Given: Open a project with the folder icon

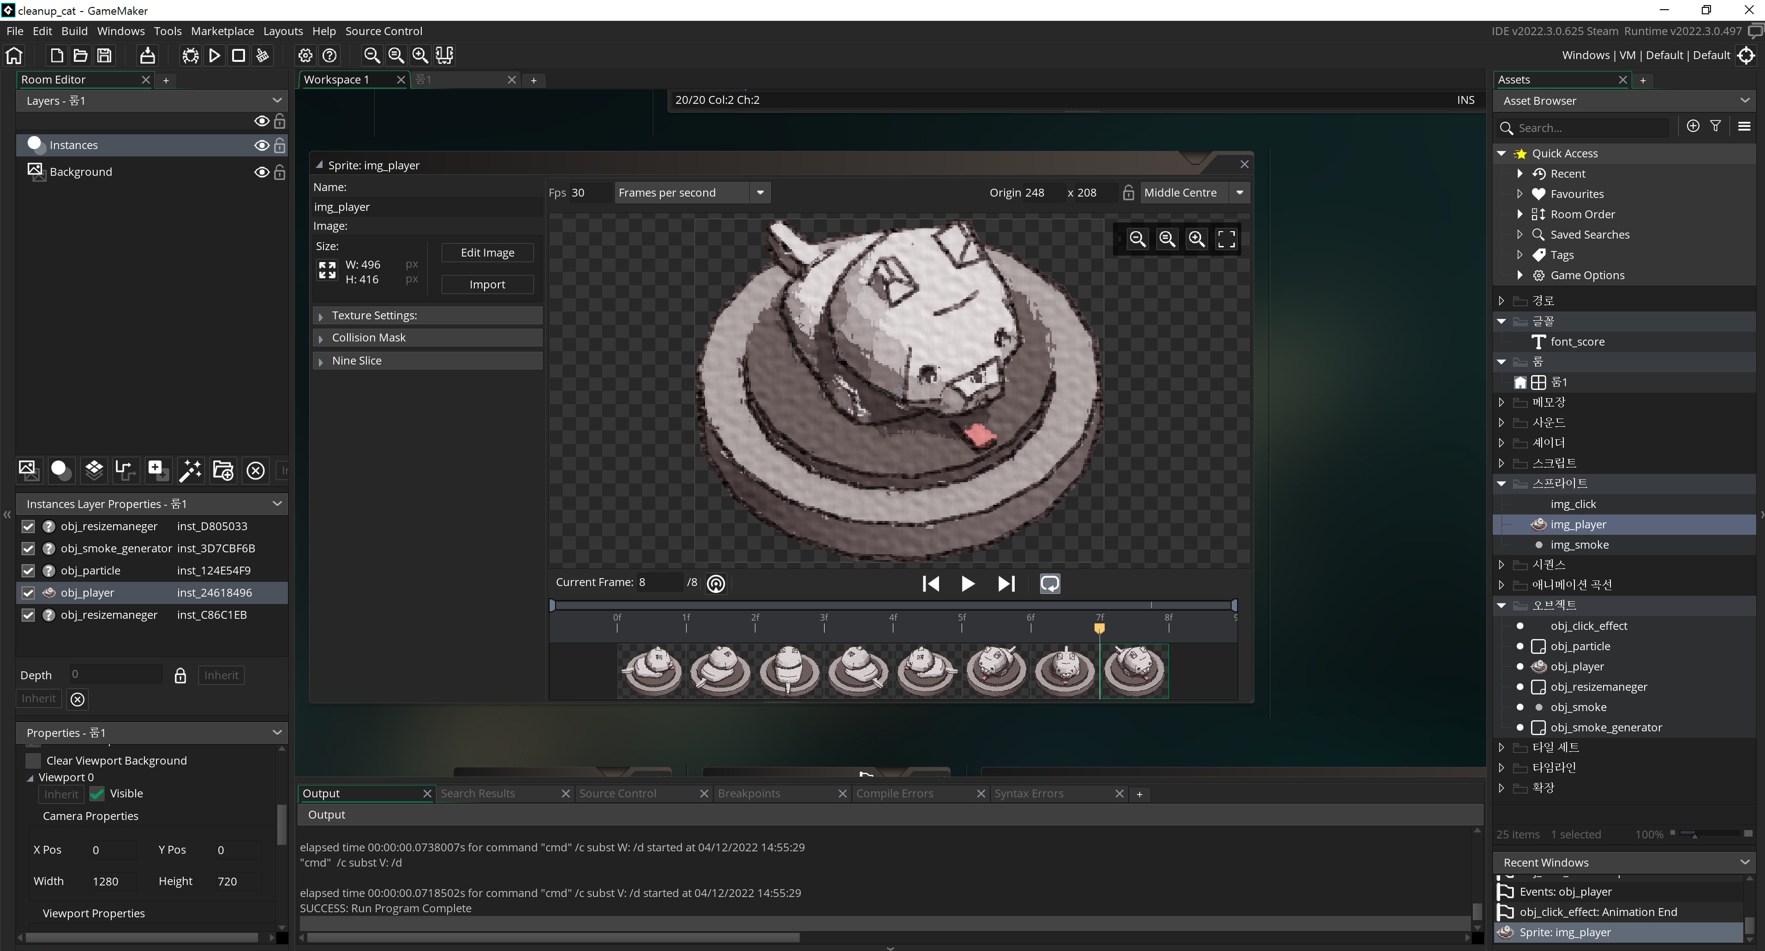Looking at the screenshot, I should click(x=81, y=55).
